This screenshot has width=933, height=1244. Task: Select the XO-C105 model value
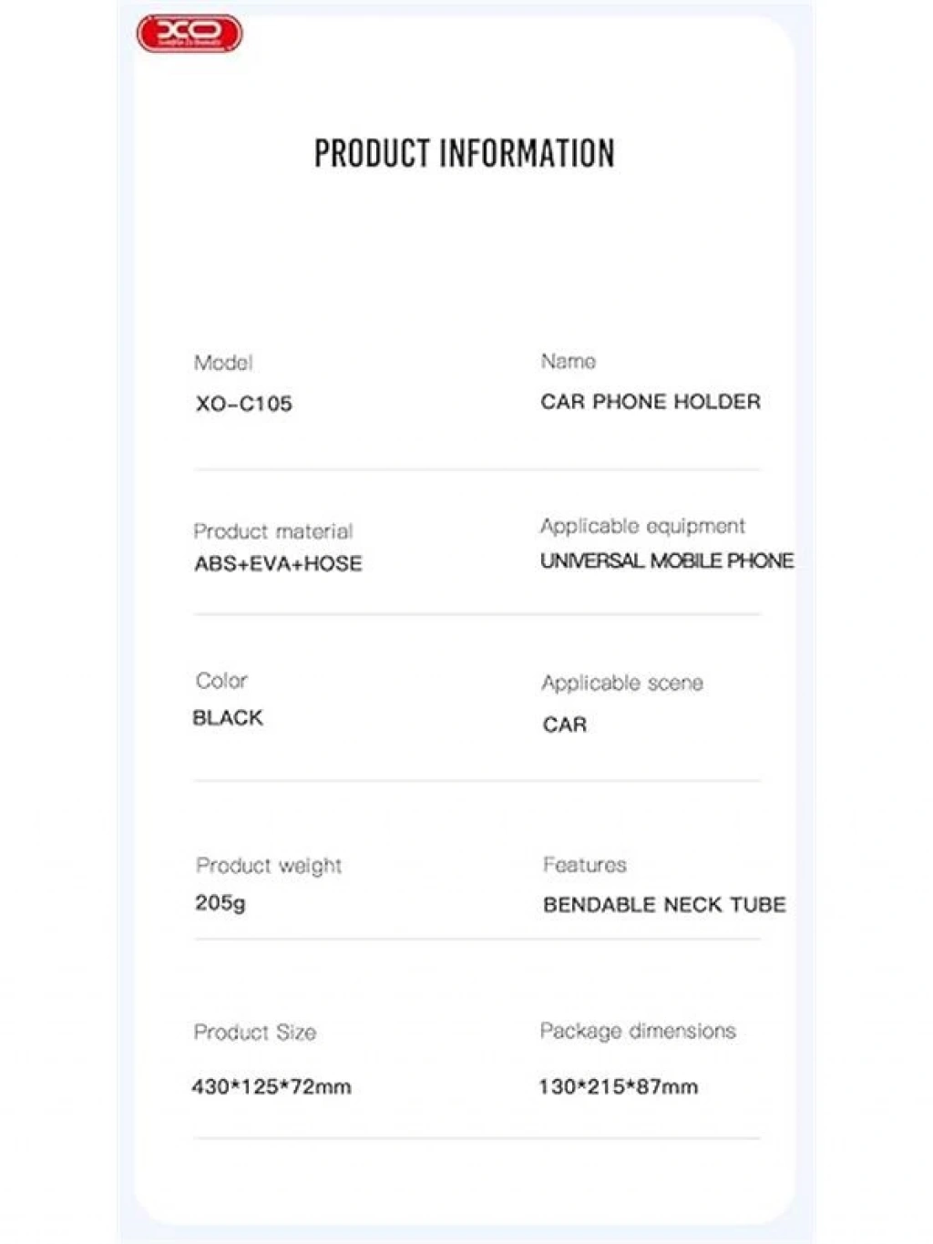pyautogui.click(x=243, y=404)
